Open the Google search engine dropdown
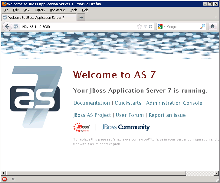The image size is (220, 183). (161, 27)
